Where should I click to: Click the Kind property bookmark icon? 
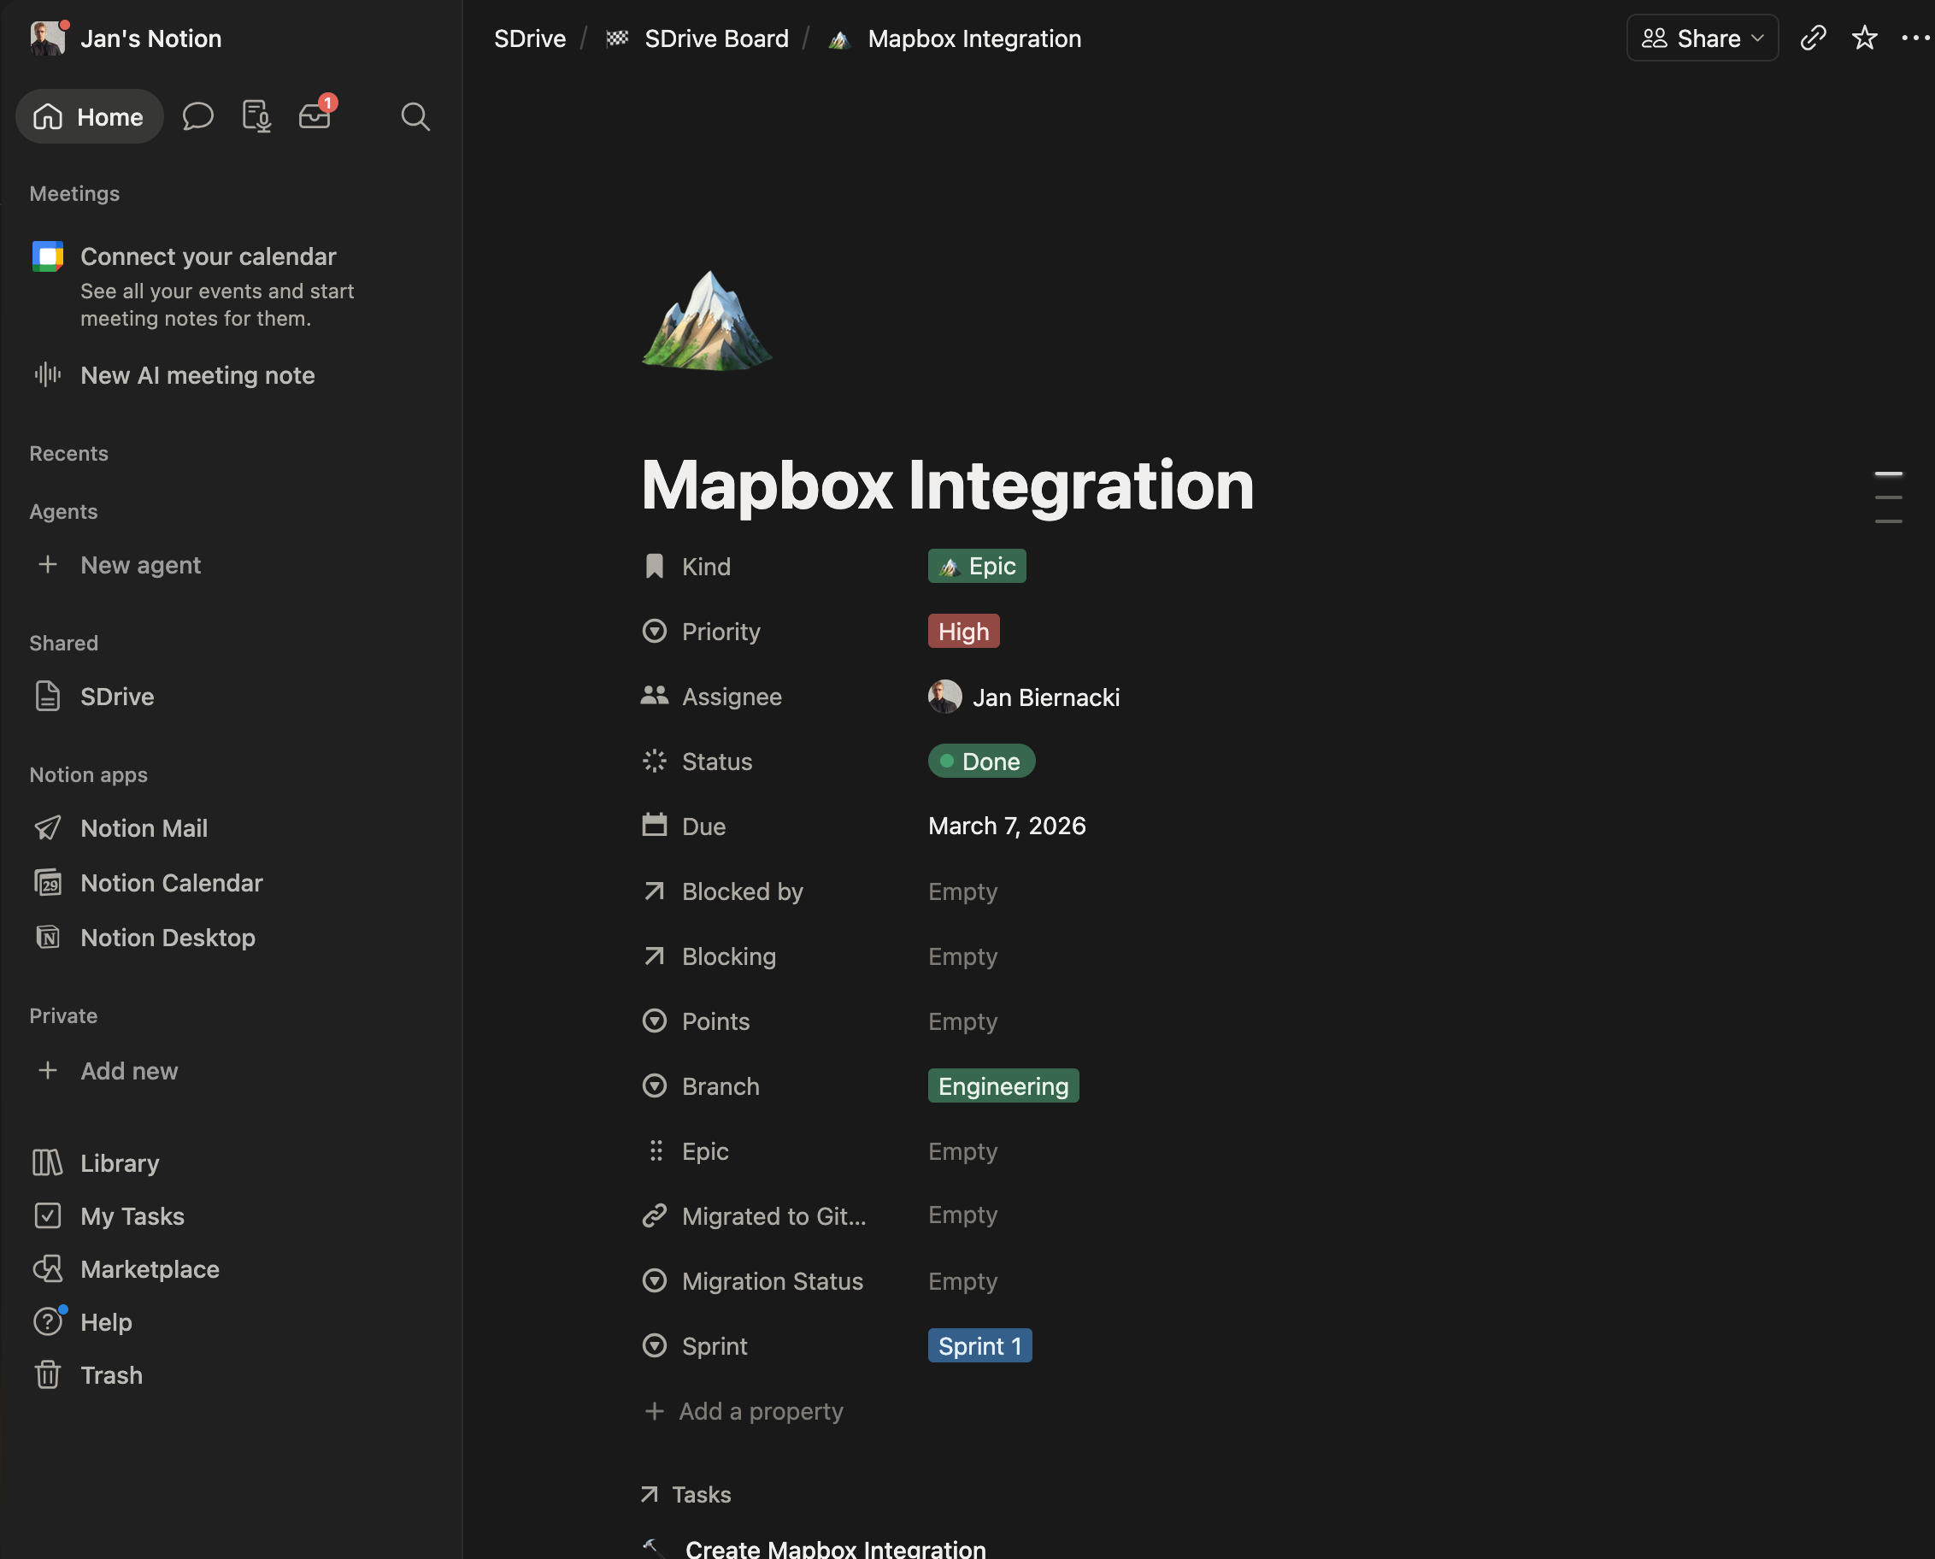(x=655, y=567)
